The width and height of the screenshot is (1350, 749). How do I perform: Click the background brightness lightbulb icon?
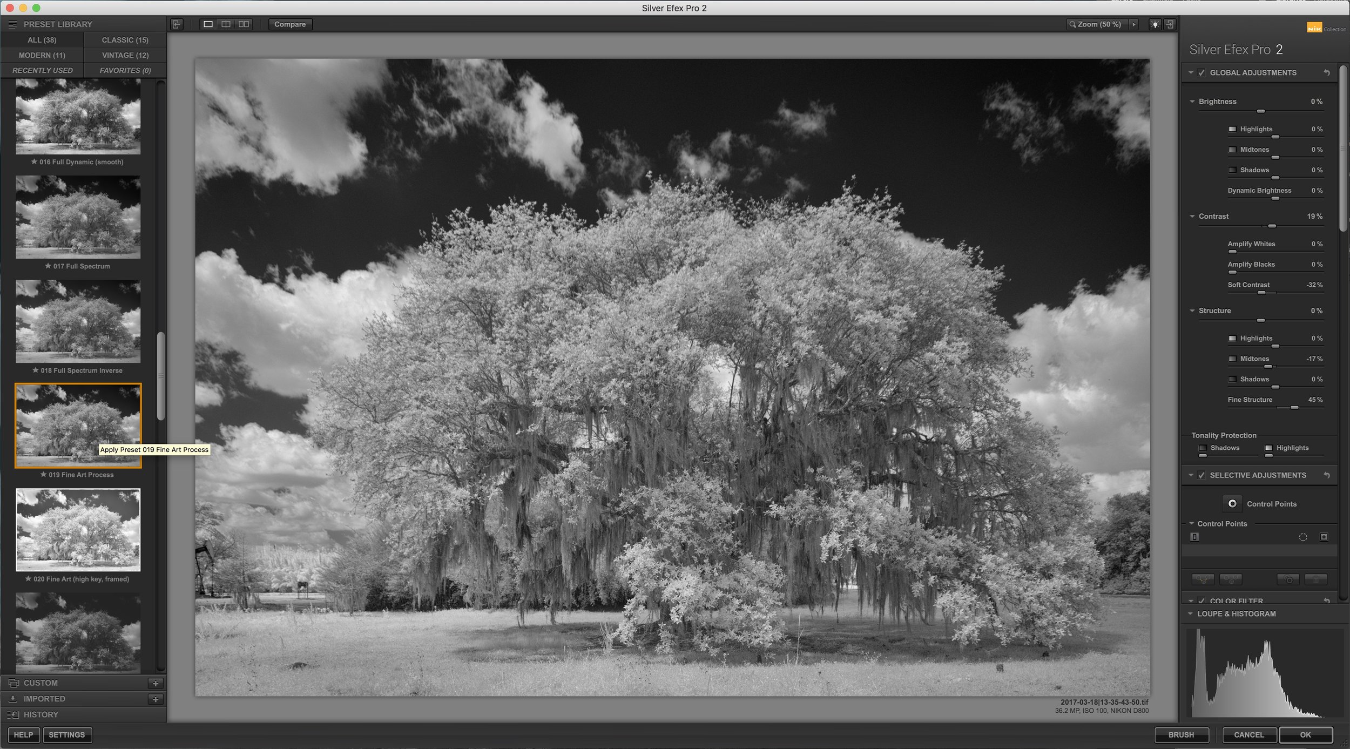click(x=1155, y=24)
